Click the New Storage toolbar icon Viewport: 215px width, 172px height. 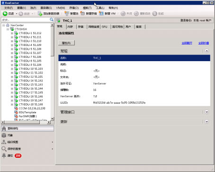[82, 13]
